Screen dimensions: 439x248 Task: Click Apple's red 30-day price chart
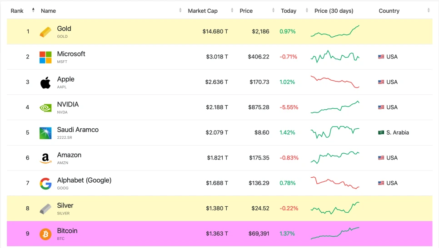[335, 82]
